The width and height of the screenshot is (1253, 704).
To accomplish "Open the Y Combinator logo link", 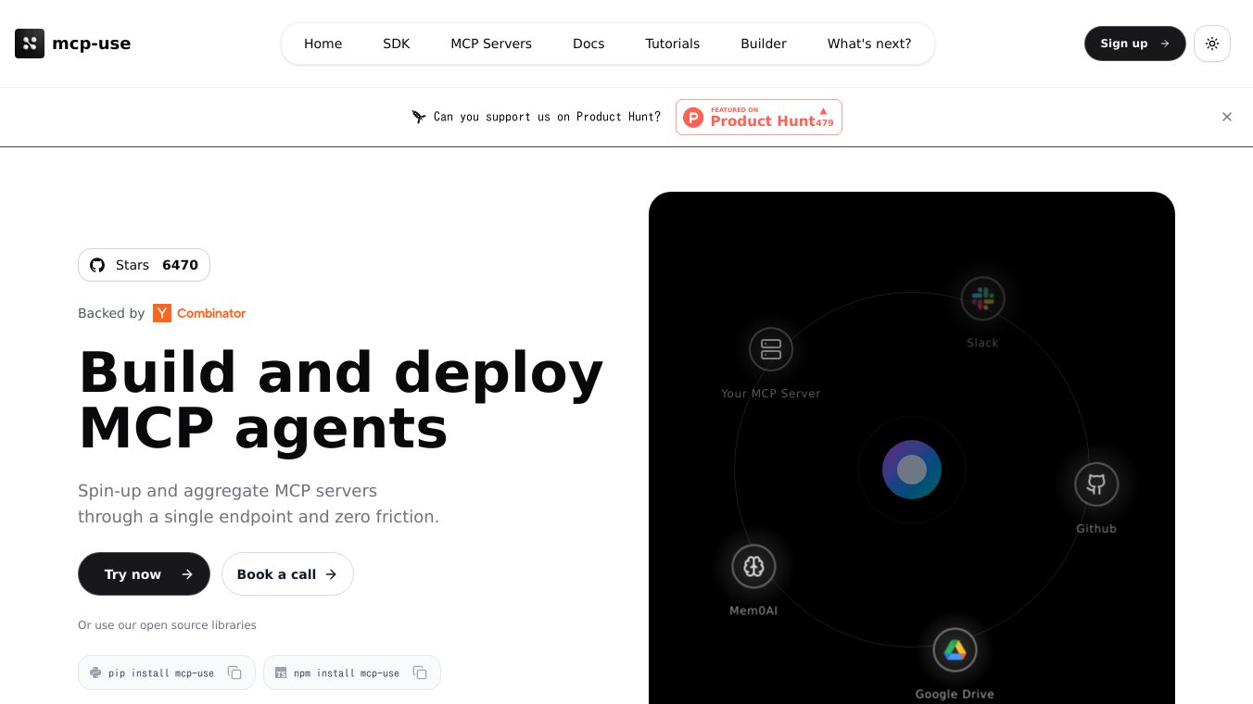I will 199,313.
